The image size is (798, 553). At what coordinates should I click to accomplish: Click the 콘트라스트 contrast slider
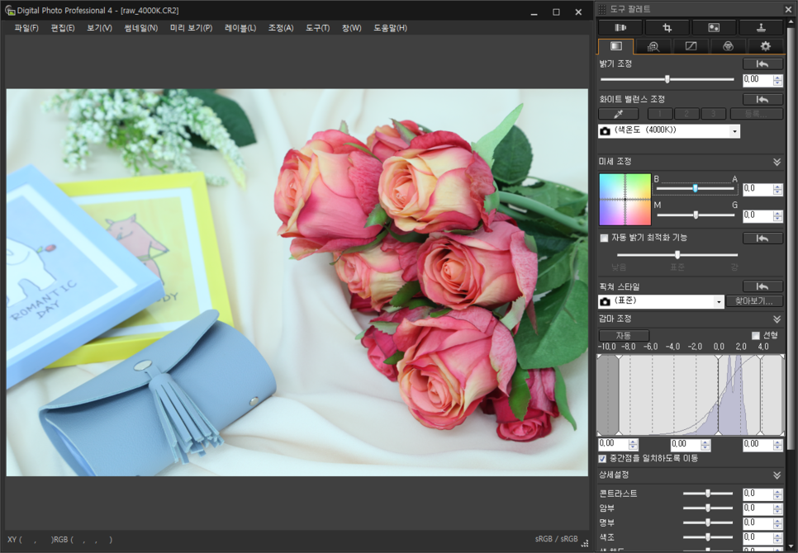point(707,494)
